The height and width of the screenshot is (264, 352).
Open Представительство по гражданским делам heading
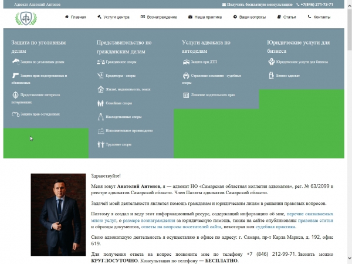124,47
